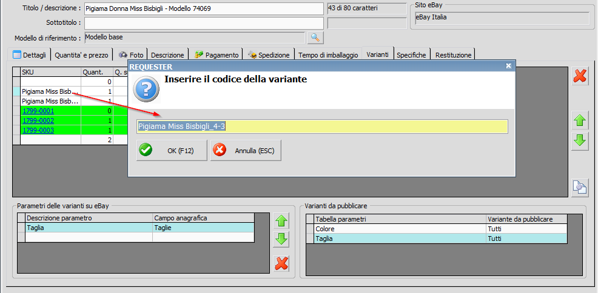Select the Varianti tab
Viewport: 598px width, 293px height.
378,54
